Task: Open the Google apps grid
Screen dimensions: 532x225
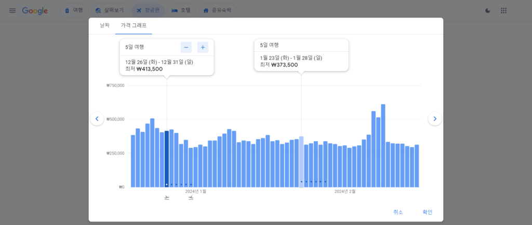Action: [x=503, y=11]
